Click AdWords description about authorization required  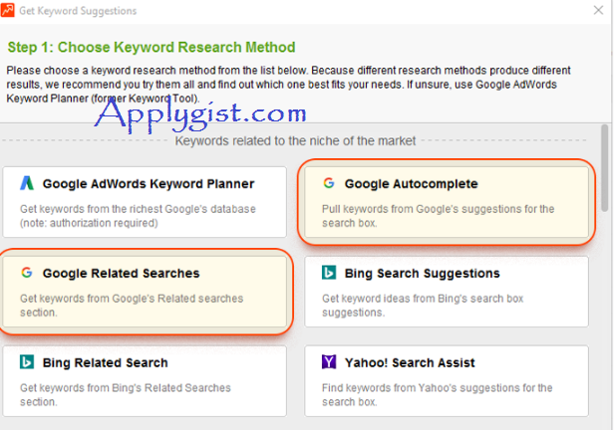coord(138,216)
